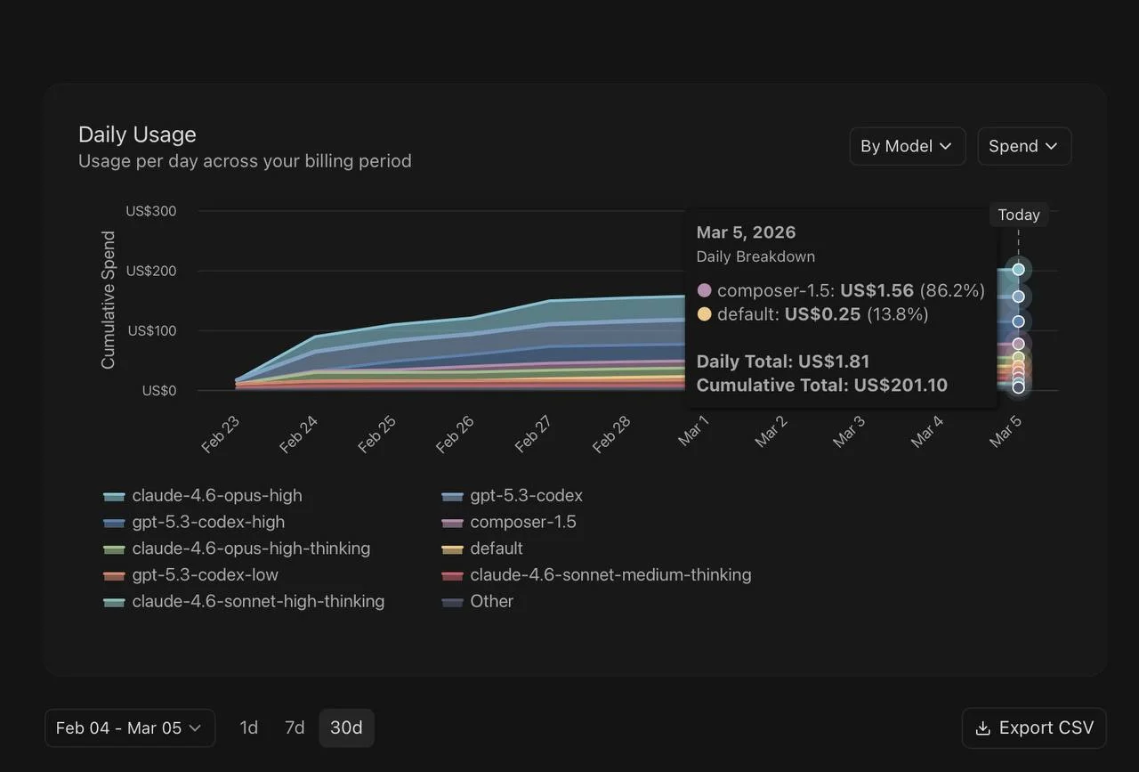This screenshot has height=772, width=1139.
Task: Open the By Model grouping dropdown
Action: [907, 146]
